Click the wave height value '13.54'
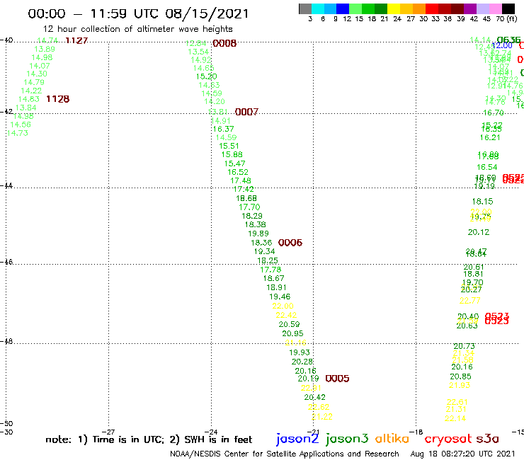The width and height of the screenshot is (524, 460). pyautogui.click(x=198, y=52)
